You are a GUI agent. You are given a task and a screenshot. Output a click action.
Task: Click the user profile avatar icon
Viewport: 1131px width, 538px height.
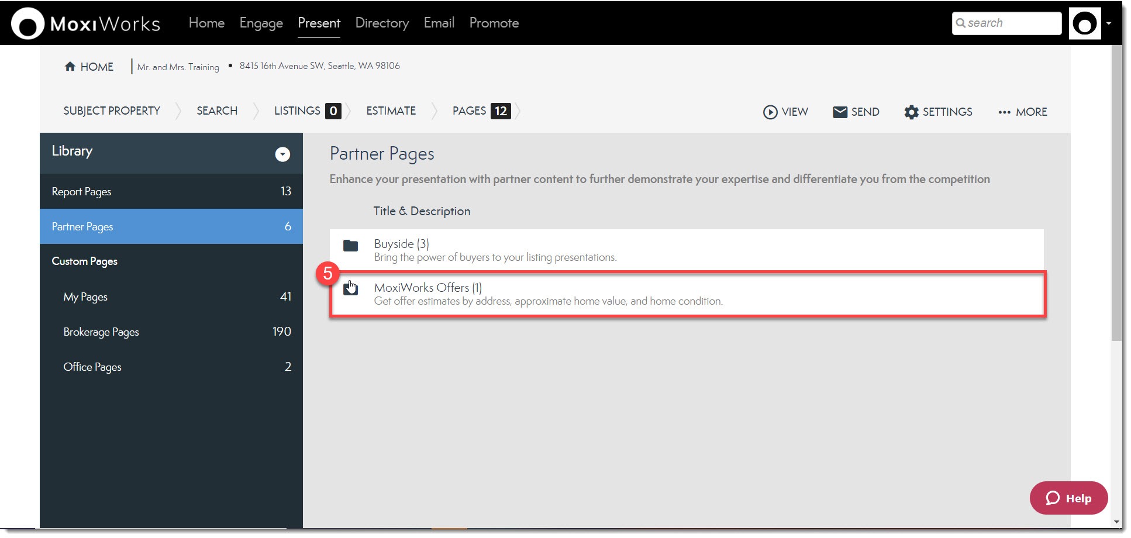1085,24
